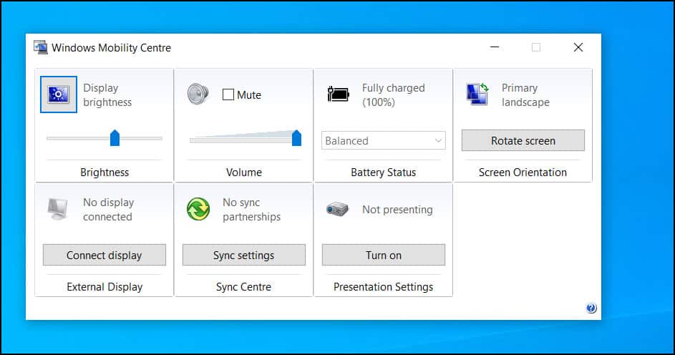Click the 'Sync Centre' label
Viewport: 675px width, 355px height.
tap(243, 287)
